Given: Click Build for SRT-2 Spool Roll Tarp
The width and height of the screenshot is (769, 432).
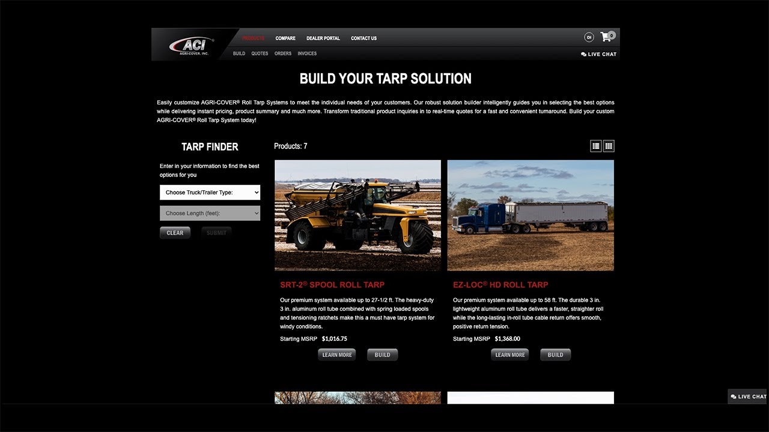Looking at the screenshot, I should point(383,355).
